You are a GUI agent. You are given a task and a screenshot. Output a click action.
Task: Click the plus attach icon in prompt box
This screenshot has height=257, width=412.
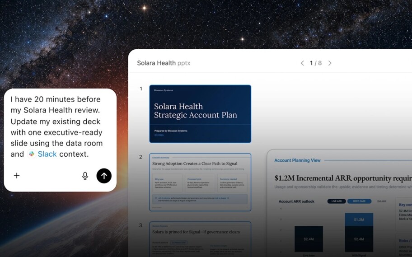[x=17, y=176]
